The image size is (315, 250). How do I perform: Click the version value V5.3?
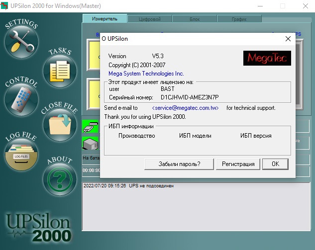(x=158, y=56)
